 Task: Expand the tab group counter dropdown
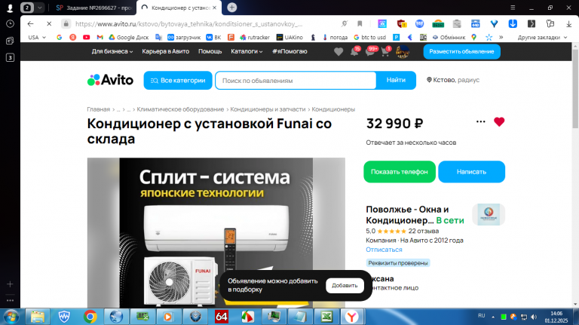pyautogui.click(x=39, y=8)
